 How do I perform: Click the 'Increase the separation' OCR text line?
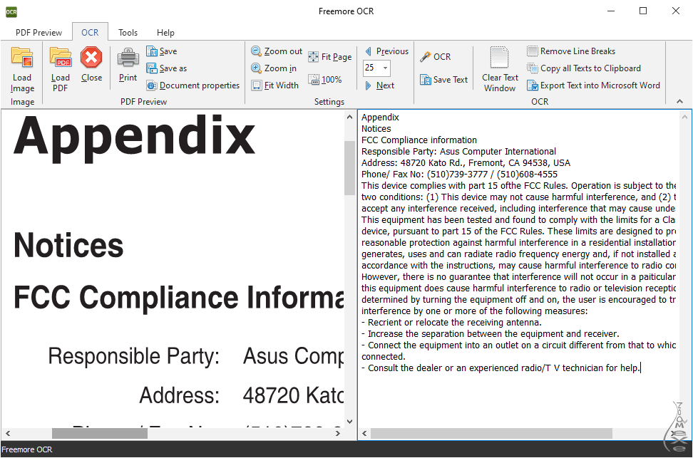click(490, 334)
